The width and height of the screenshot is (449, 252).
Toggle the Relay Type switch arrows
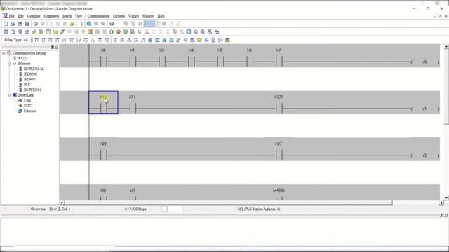(26, 40)
